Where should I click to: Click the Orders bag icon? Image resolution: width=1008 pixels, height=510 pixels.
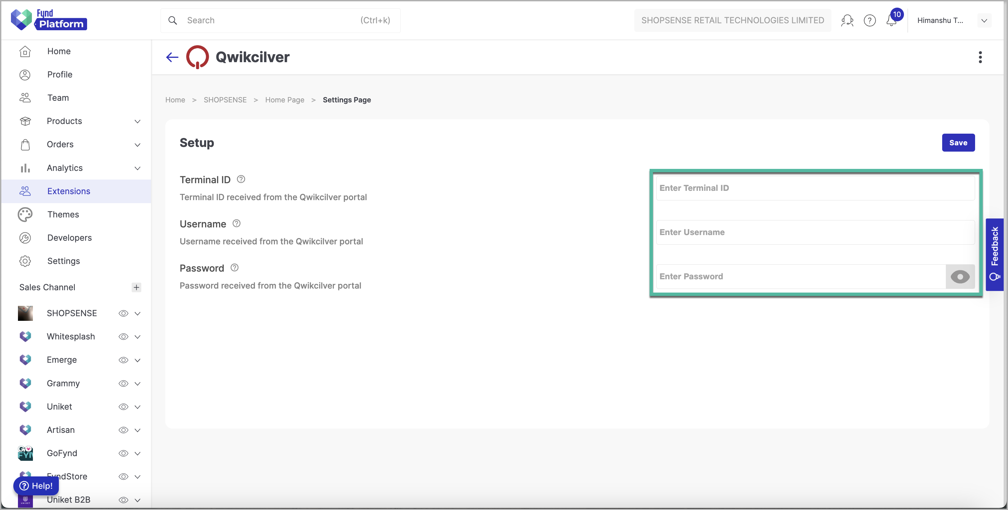coord(25,144)
